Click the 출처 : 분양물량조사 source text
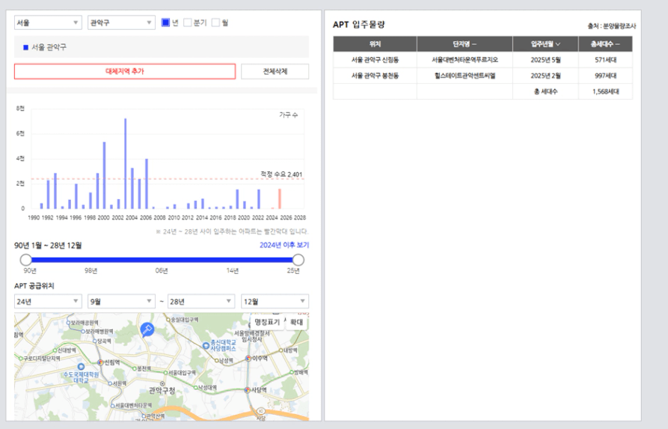 click(611, 26)
